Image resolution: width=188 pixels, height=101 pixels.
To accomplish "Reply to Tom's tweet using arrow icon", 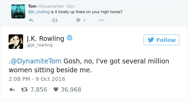I will coord(31,20).
